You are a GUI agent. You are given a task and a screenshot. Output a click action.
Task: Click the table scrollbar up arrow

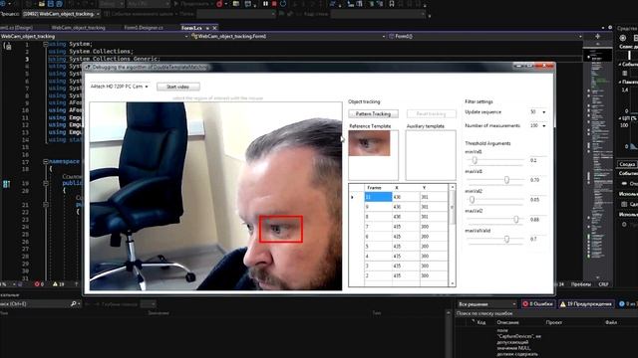452,187
